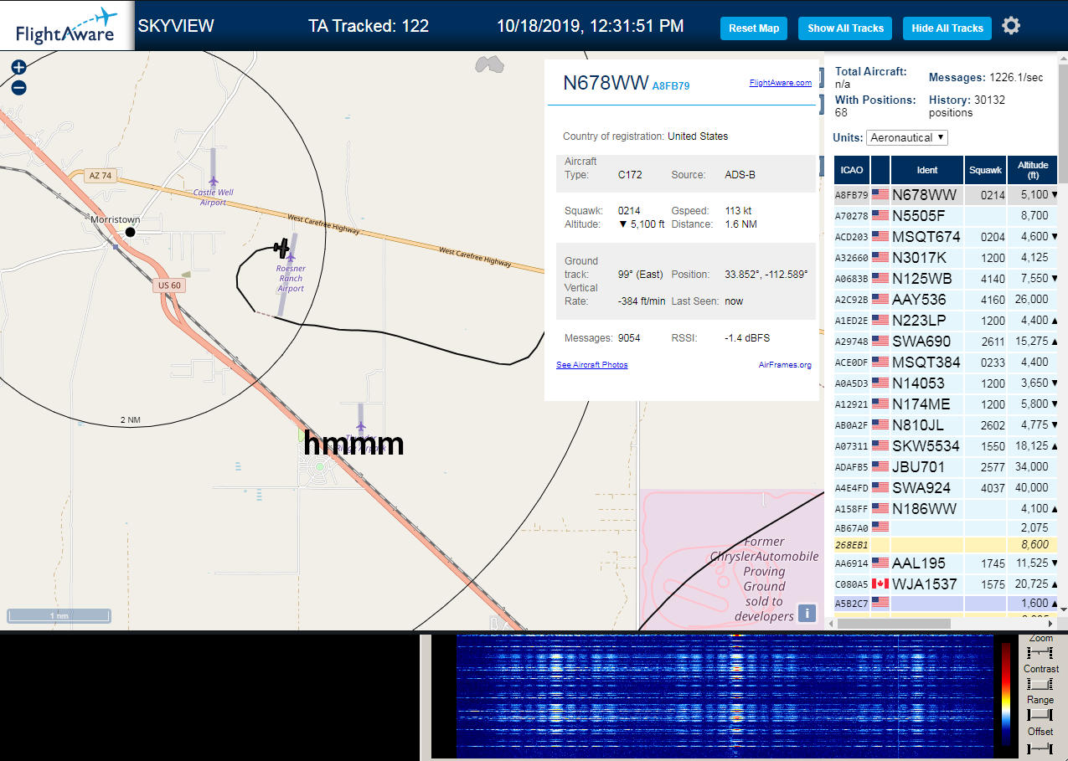Select the N14053 aircraft row
Screen dimensions: 1068x761
point(946,383)
